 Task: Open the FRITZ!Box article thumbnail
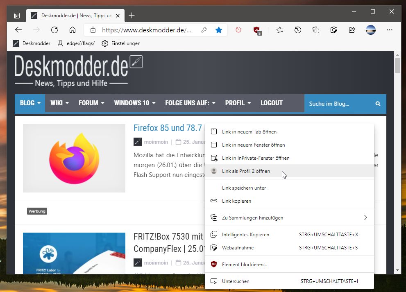tap(74, 253)
